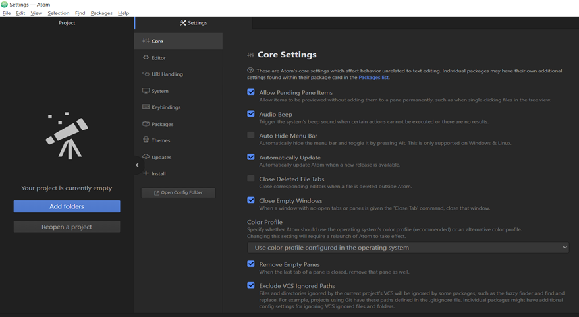The image size is (579, 317).
Task: Open the View menu
Action: (x=36, y=13)
